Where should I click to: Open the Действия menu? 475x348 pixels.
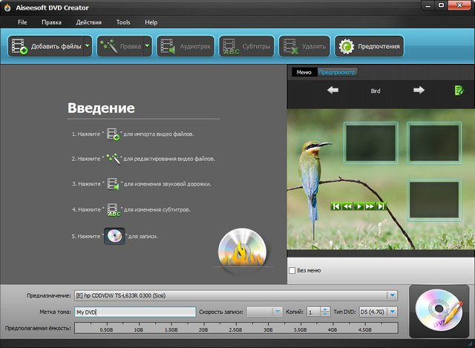pyautogui.click(x=88, y=22)
